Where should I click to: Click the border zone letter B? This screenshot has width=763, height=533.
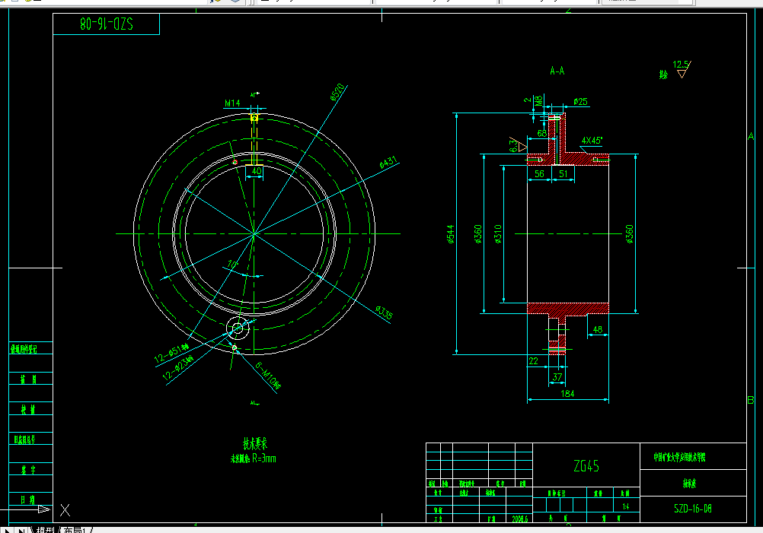pyautogui.click(x=751, y=400)
